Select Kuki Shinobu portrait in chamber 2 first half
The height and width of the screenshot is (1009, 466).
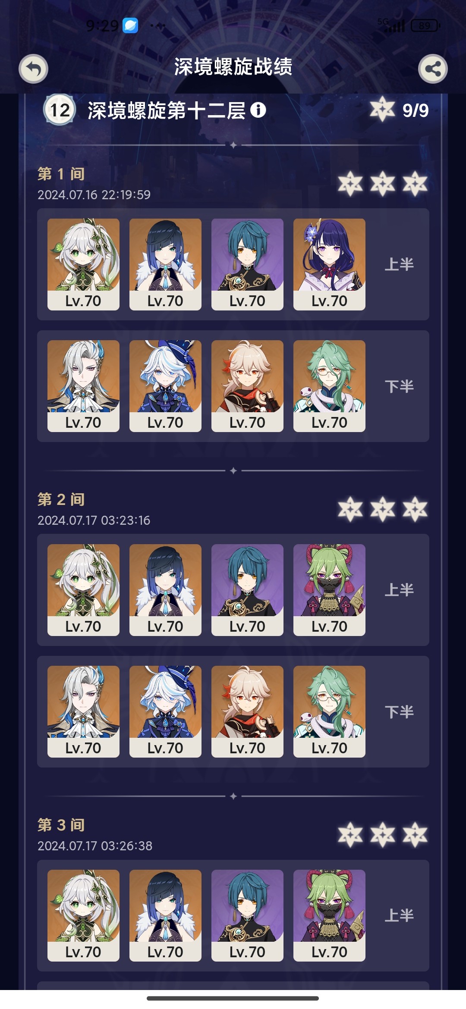pos(329,590)
